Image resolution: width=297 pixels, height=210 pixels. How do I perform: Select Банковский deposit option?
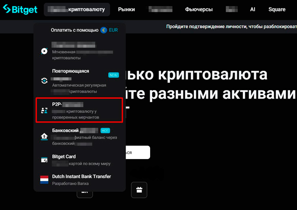80,137
